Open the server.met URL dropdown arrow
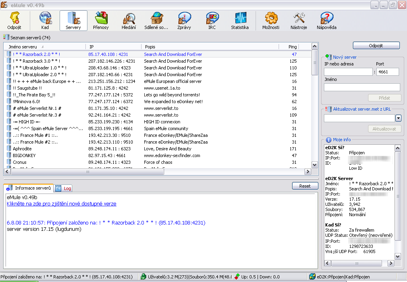 (398, 118)
